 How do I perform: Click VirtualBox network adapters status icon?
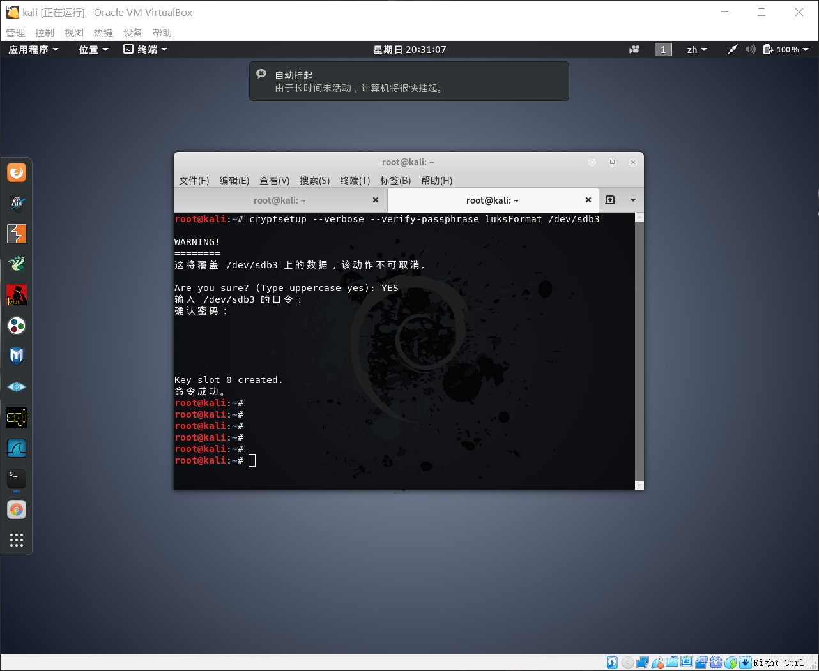643,663
